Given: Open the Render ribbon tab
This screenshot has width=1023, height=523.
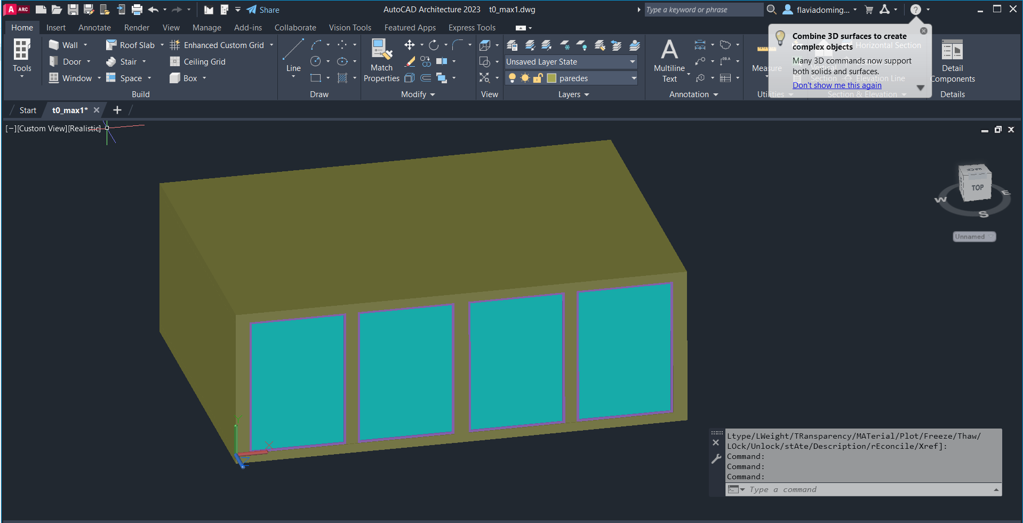Looking at the screenshot, I should pos(137,28).
